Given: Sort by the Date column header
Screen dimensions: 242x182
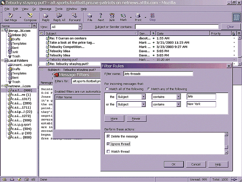Looking at the screenshot, I should pos(183,33).
